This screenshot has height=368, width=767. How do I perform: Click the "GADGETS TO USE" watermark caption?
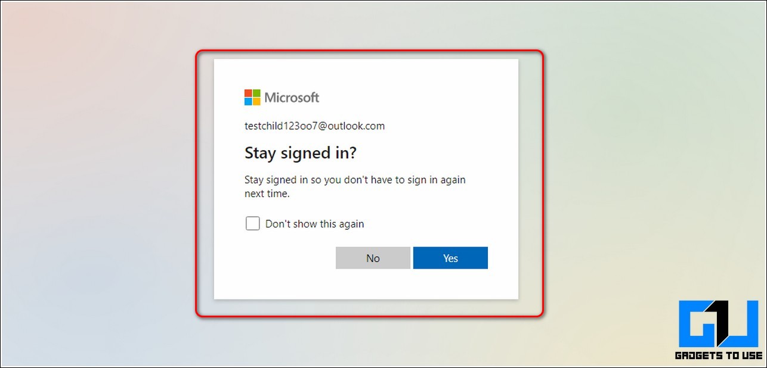point(719,355)
